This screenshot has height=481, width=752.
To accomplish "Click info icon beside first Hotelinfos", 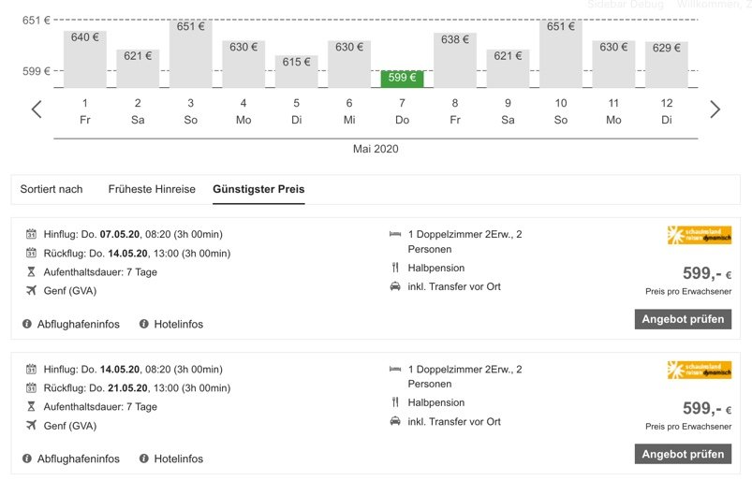I will pos(143,324).
